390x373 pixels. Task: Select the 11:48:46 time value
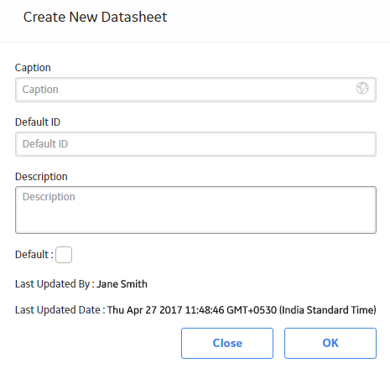point(205,310)
